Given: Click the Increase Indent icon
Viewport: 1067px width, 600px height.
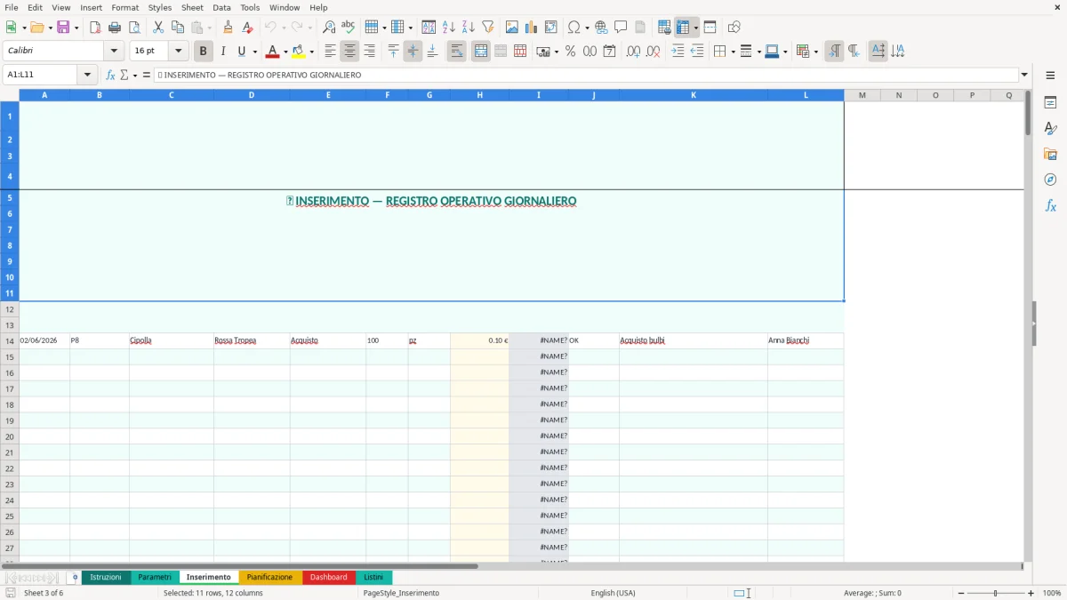Looking at the screenshot, I should [x=678, y=52].
